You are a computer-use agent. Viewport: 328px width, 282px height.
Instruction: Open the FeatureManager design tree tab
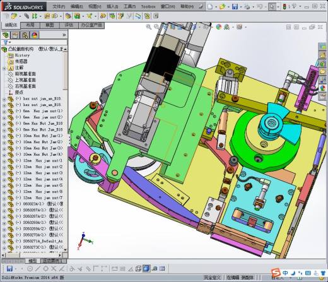point(6,35)
